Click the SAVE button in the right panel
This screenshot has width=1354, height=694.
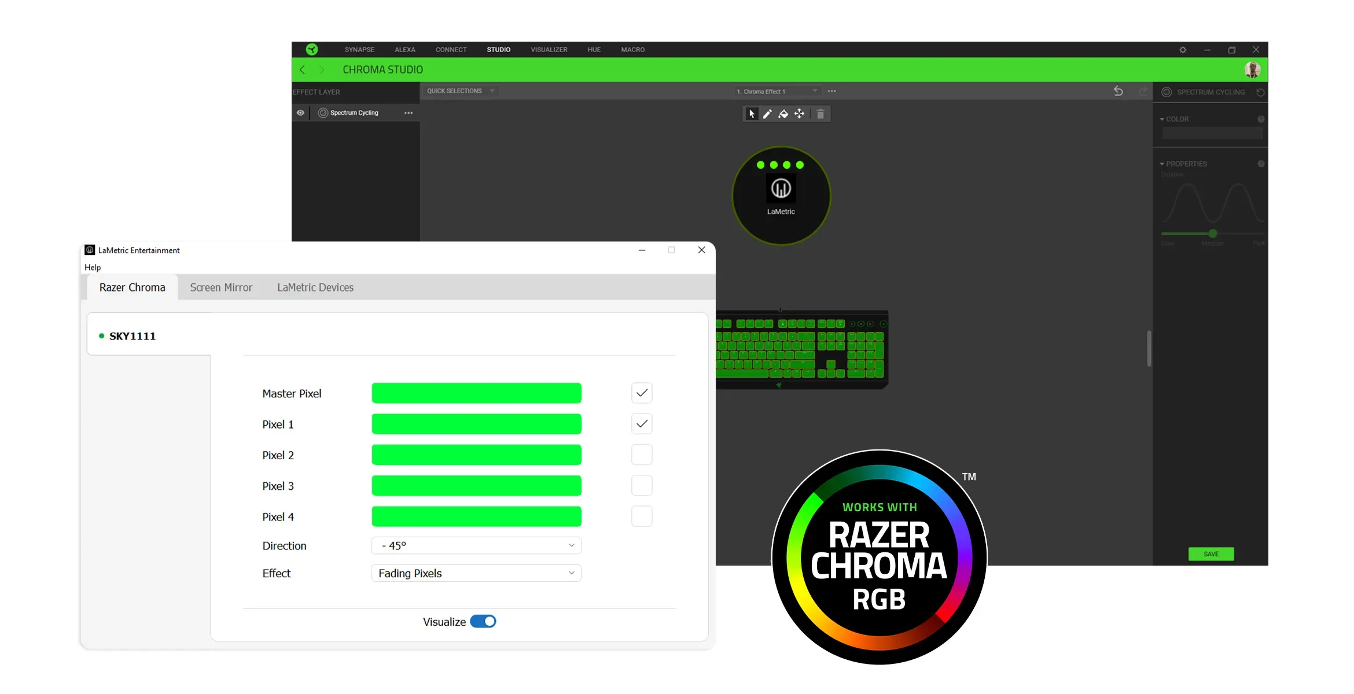pos(1210,554)
